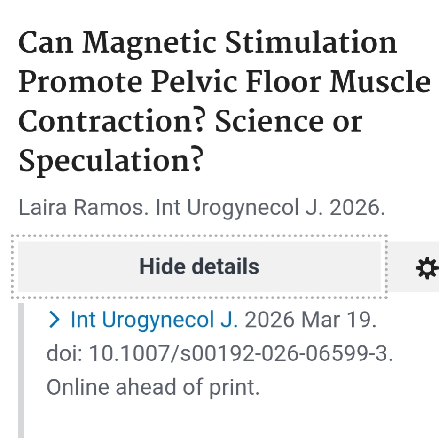
Task: Click the publication date 2026 Mar 19
Action: pyautogui.click(x=311, y=320)
